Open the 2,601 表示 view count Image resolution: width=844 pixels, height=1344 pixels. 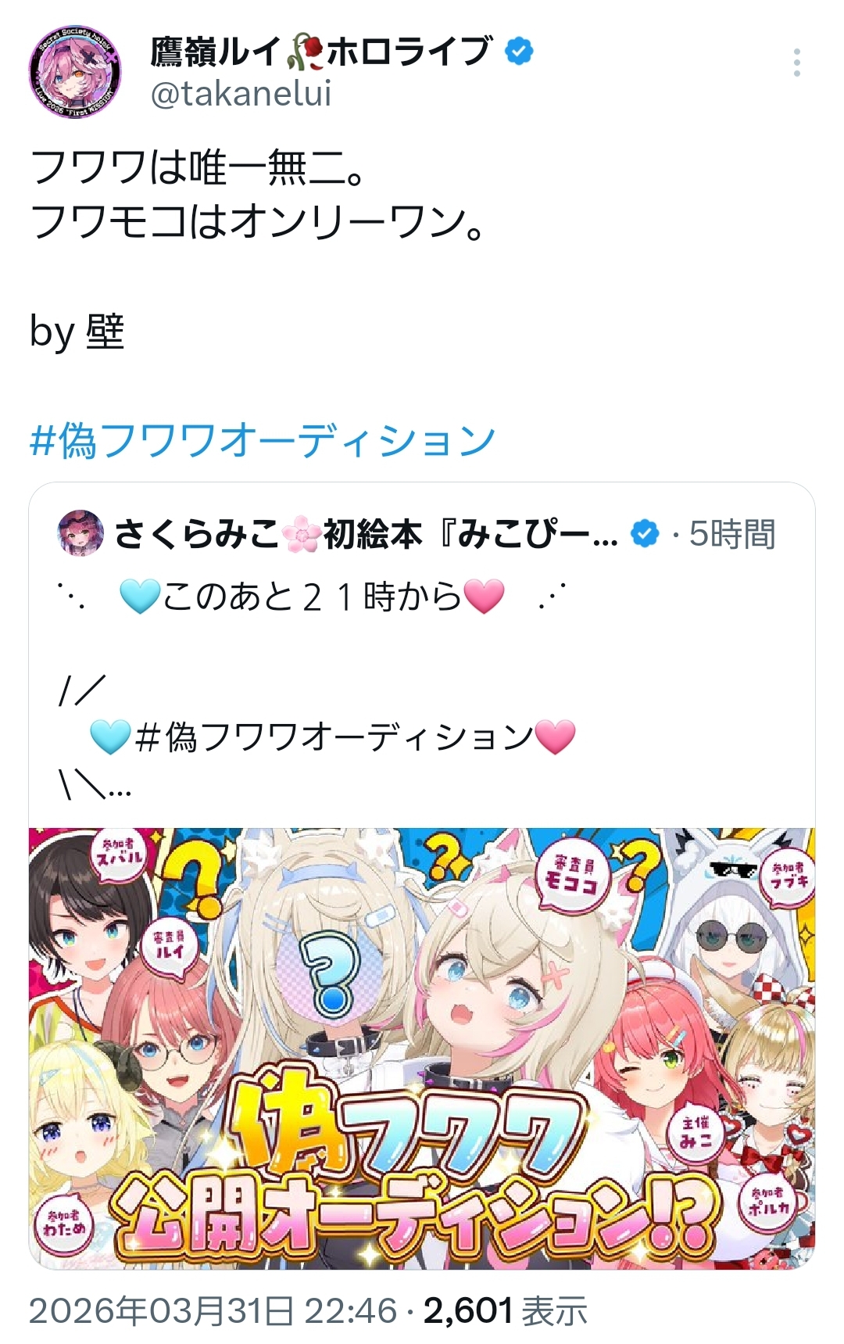tap(506, 1311)
